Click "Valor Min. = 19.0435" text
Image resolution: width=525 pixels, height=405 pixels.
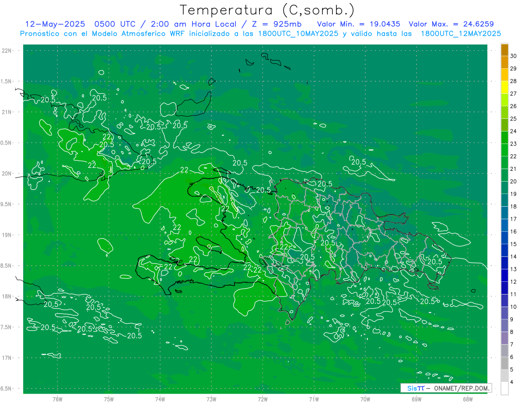click(x=358, y=24)
